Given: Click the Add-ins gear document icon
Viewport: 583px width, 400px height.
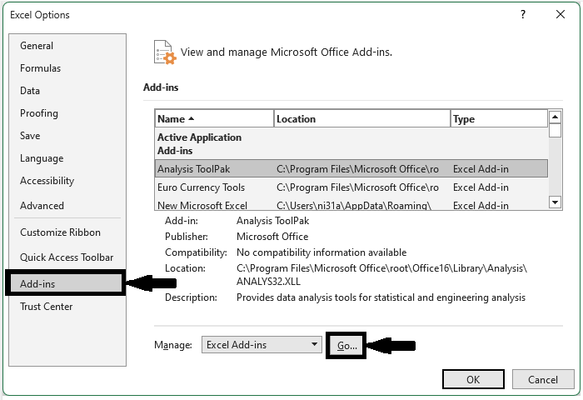Looking at the screenshot, I should point(165,52).
